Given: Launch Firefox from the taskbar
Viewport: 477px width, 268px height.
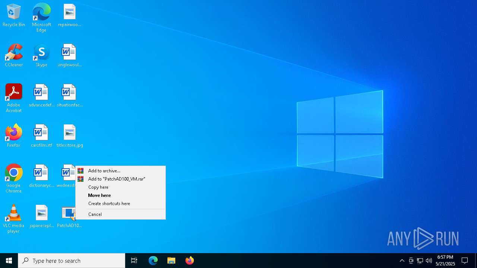Looking at the screenshot, I should (189, 261).
